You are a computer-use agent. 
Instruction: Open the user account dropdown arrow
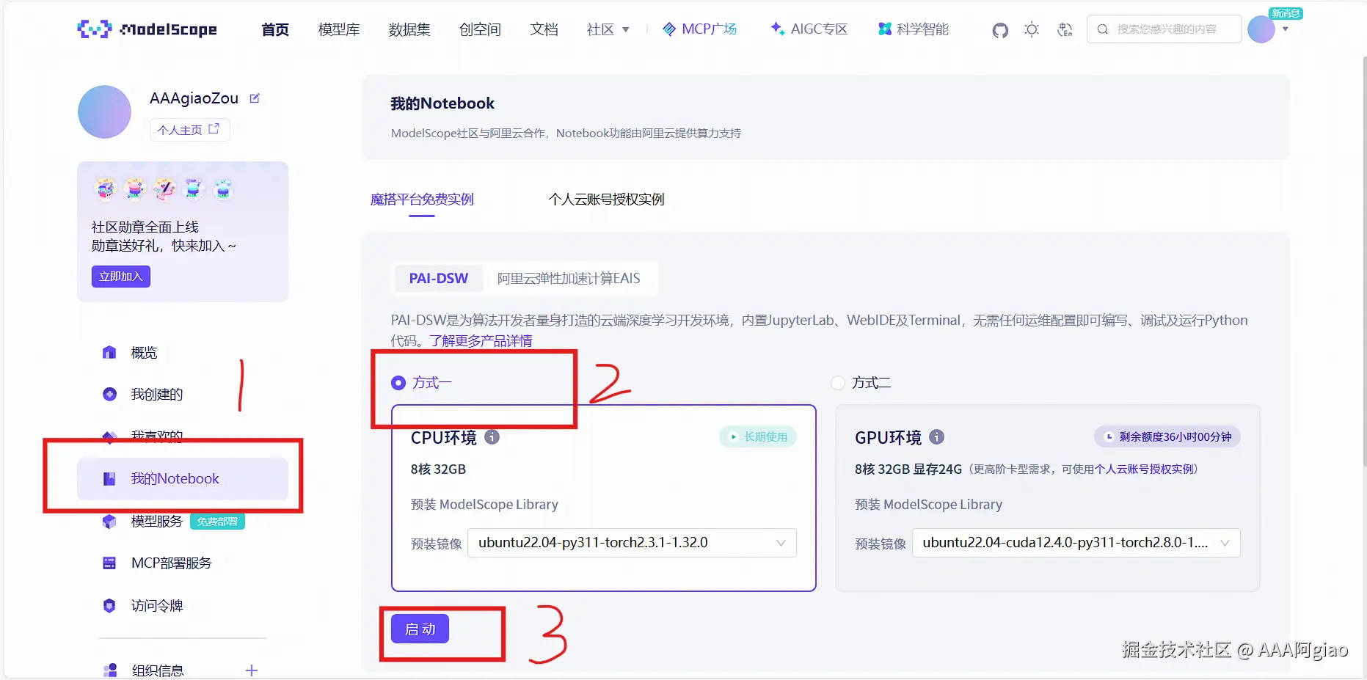point(1286,29)
